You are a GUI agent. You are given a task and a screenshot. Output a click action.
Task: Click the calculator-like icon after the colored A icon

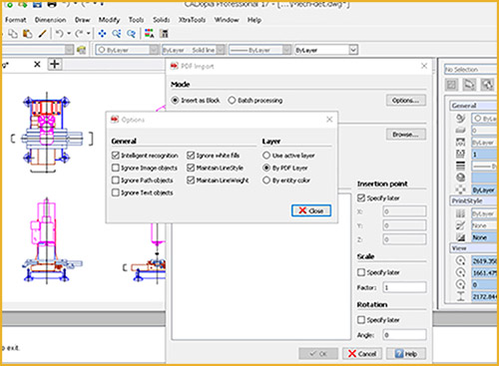pos(164,34)
